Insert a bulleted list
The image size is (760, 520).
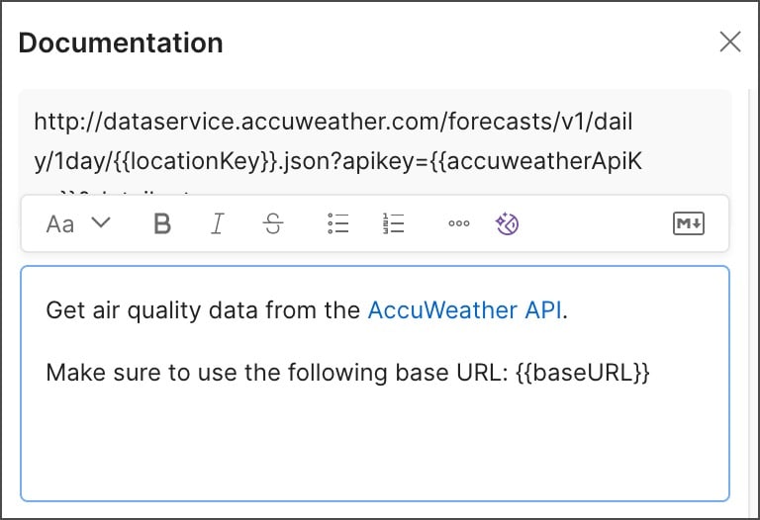[338, 223]
